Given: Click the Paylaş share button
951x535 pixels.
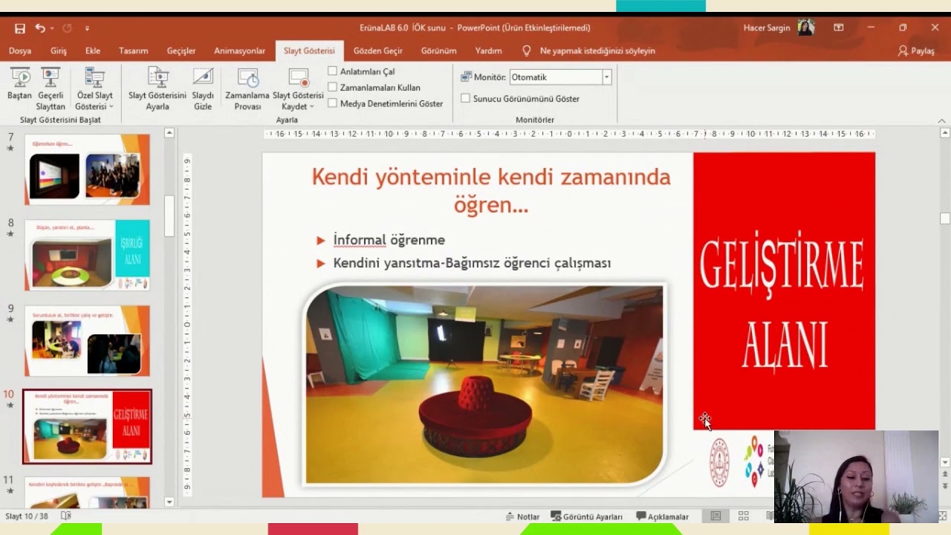Looking at the screenshot, I should point(916,51).
